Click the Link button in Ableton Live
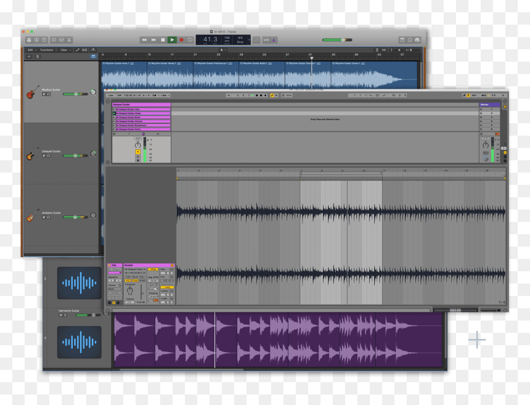This screenshot has height=405, width=530. (111, 96)
